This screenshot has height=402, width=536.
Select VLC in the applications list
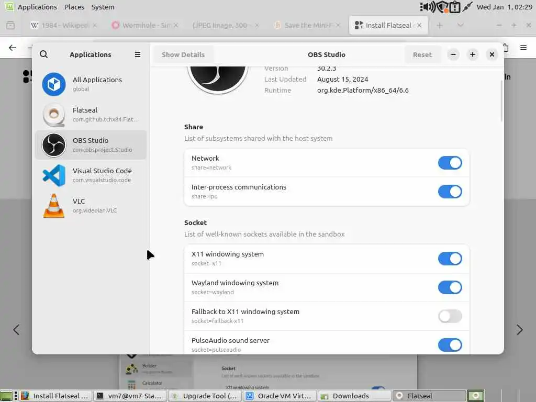(91, 205)
